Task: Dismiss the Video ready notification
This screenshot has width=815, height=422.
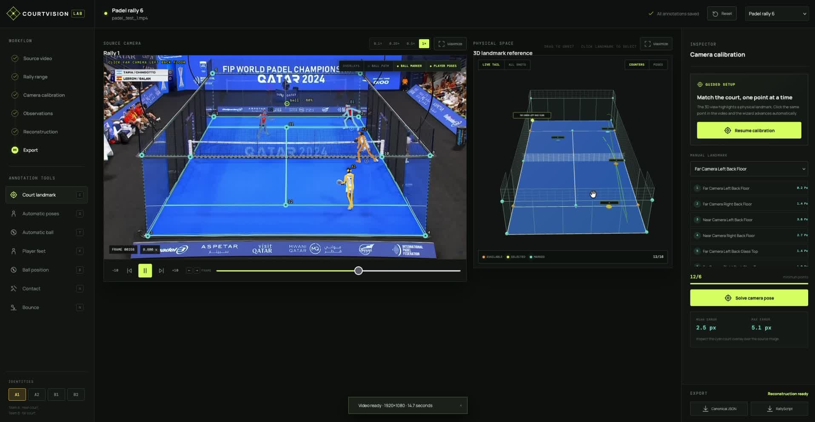Action: pos(461,405)
